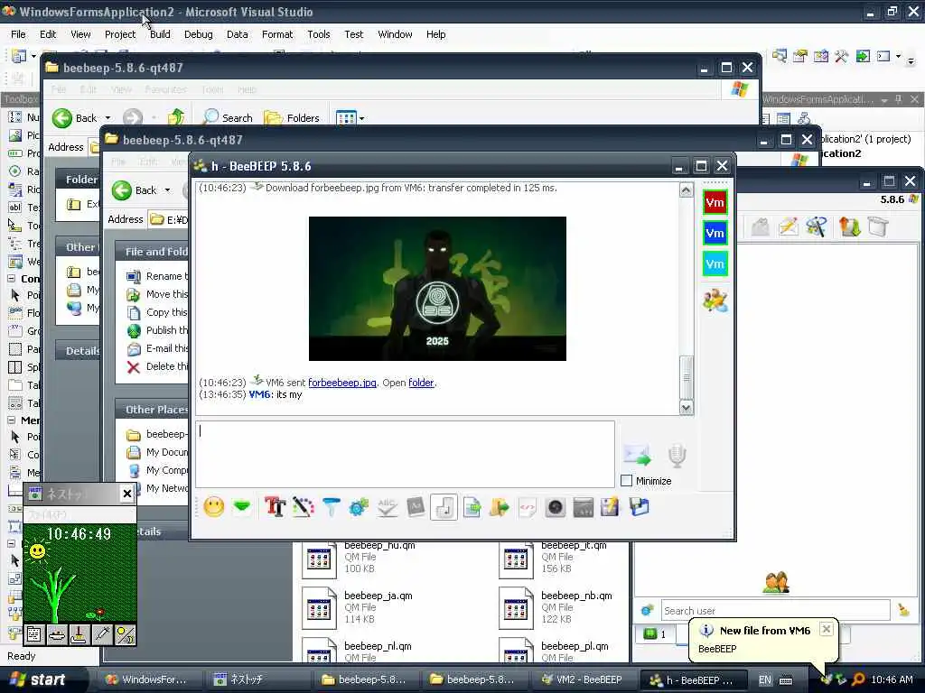Collapse the Con group in Visual Studio Toolbox

[x=11, y=279]
